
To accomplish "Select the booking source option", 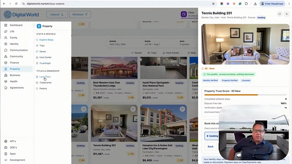I will point(212,136).
